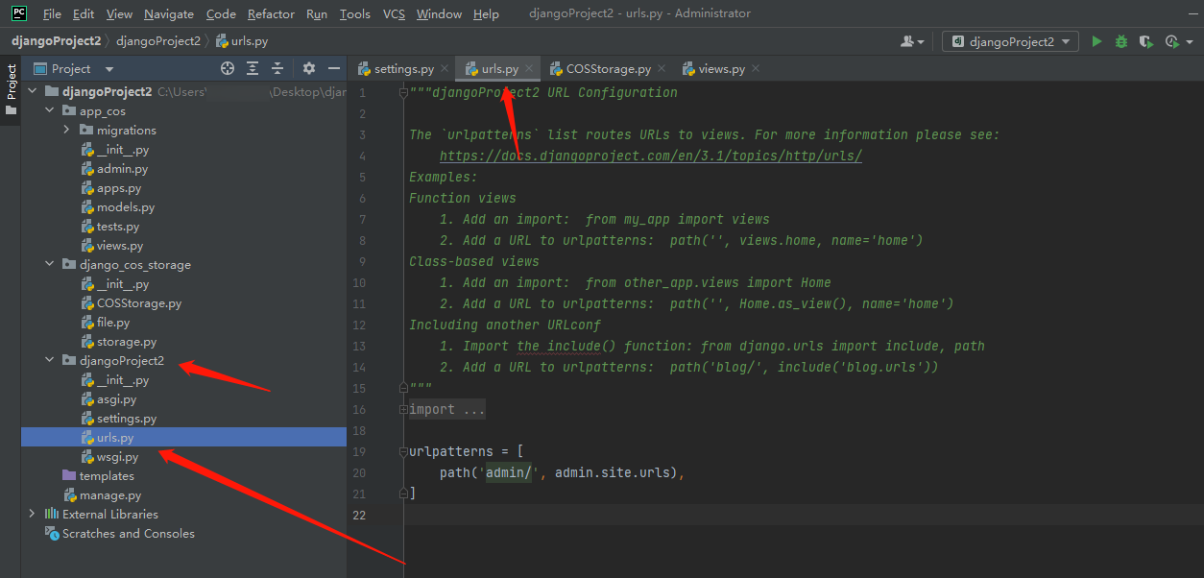Collapse the django_cos_storage folder
1204x578 pixels.
[x=50, y=264]
